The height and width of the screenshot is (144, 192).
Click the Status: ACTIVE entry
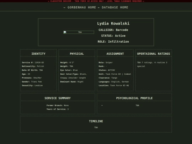point(107,70)
